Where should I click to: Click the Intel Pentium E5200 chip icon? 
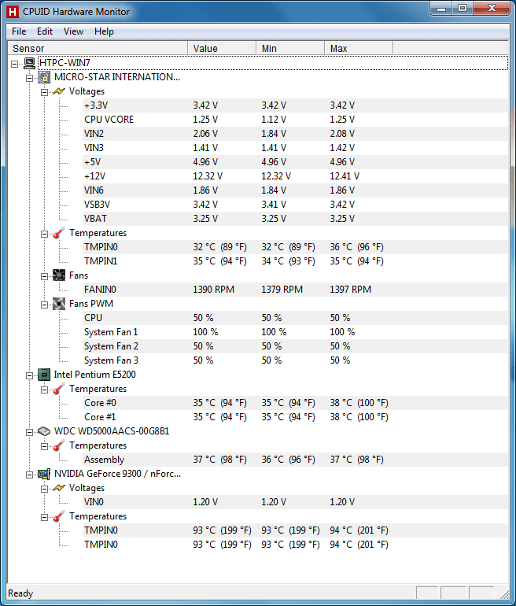click(x=44, y=375)
